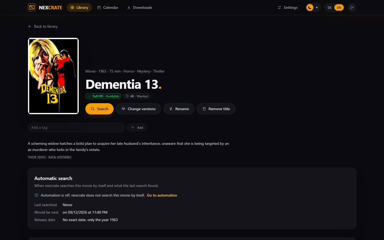The image size is (384, 240).
Task: Switch to light theme sun toggle
Action: (317, 7)
